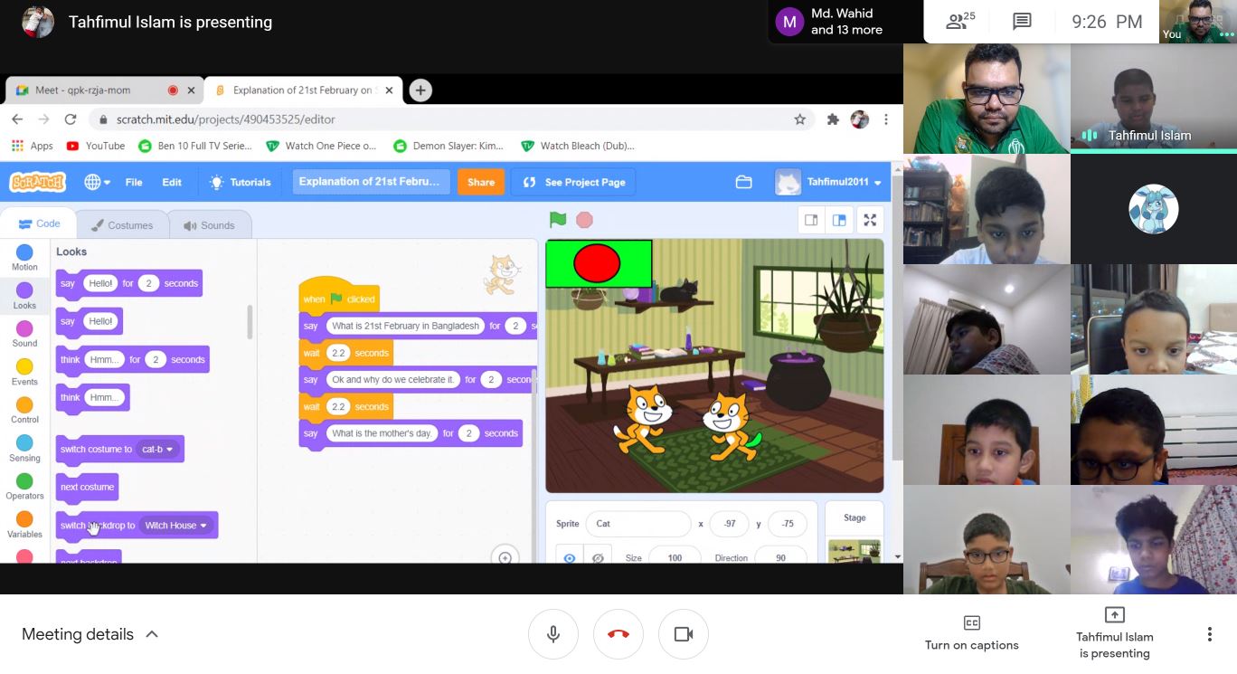Show sprite using the eye icon
The width and height of the screenshot is (1237, 674).
(570, 557)
